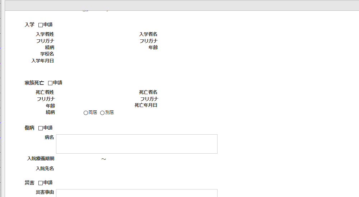The height and width of the screenshot is (197, 359).
Task: Click the 死亡者名 field label
Action: (x=148, y=92)
